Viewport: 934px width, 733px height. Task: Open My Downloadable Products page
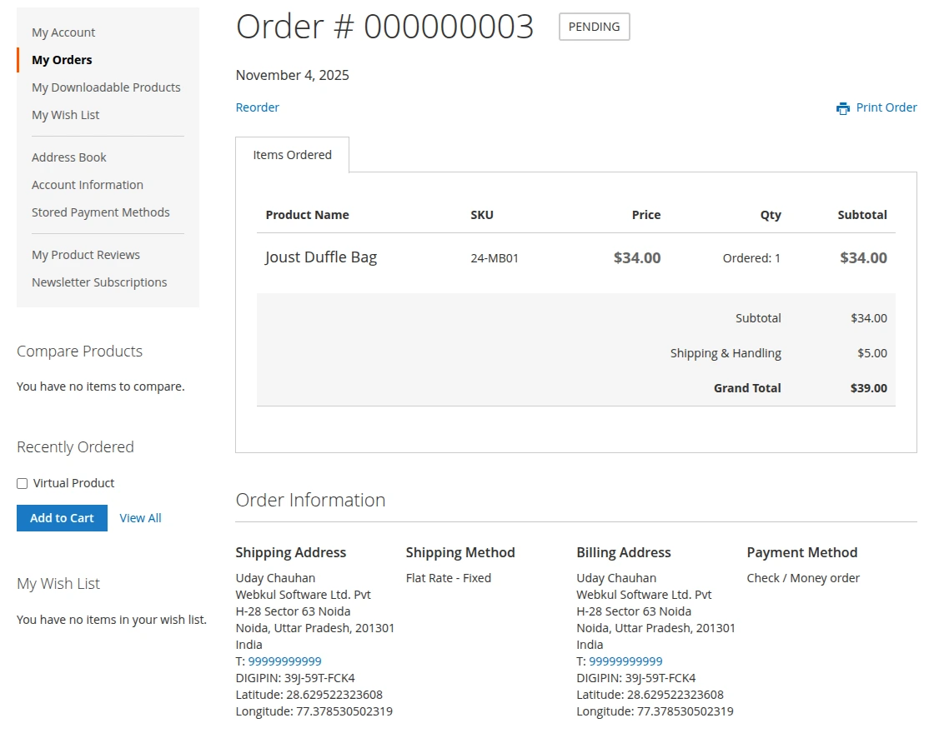[106, 87]
